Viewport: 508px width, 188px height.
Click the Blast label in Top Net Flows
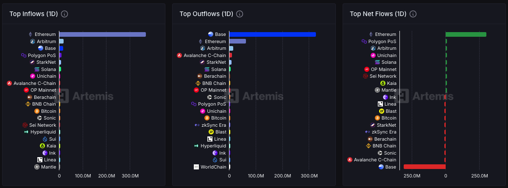pos(391,111)
